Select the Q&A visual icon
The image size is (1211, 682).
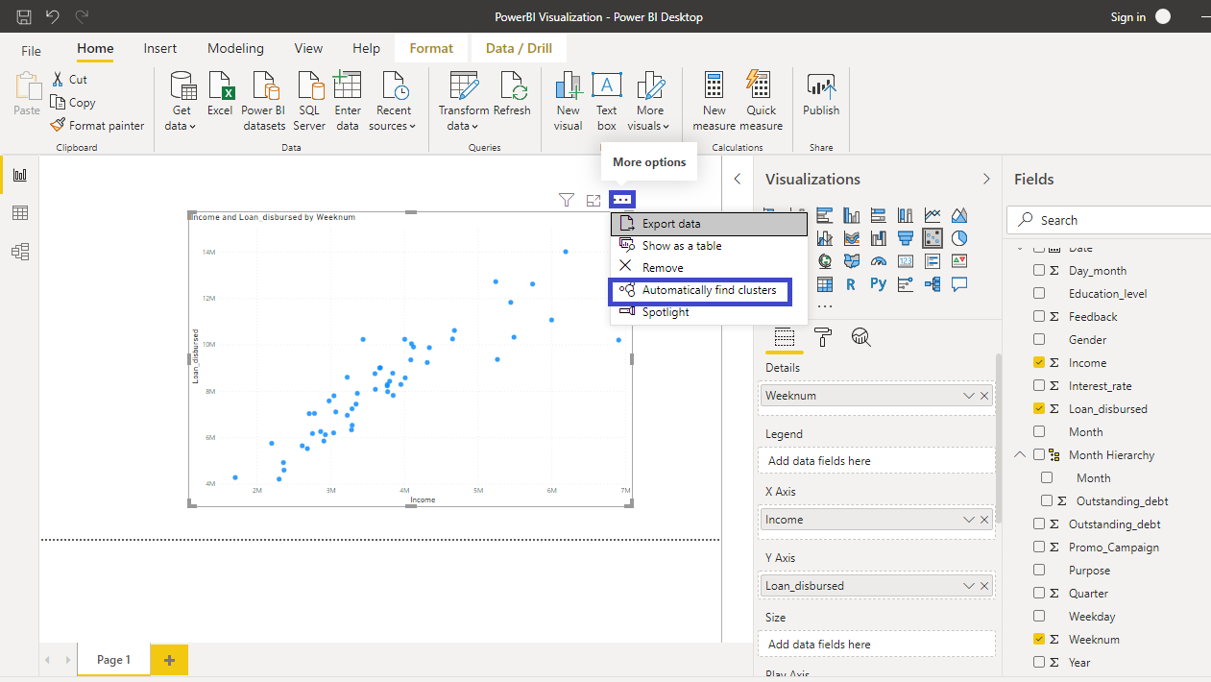pos(958,284)
